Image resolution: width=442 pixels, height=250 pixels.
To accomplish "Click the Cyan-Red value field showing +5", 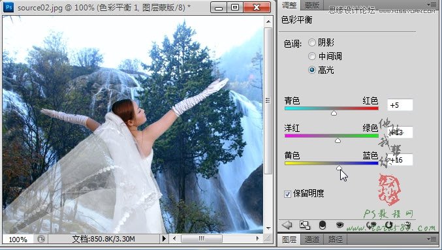I will point(400,105).
